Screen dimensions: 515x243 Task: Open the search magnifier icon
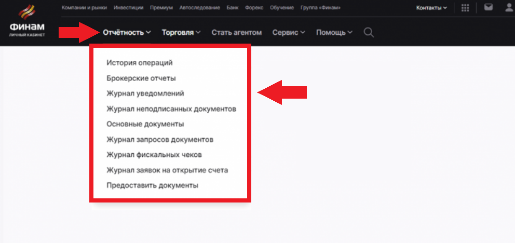(369, 32)
